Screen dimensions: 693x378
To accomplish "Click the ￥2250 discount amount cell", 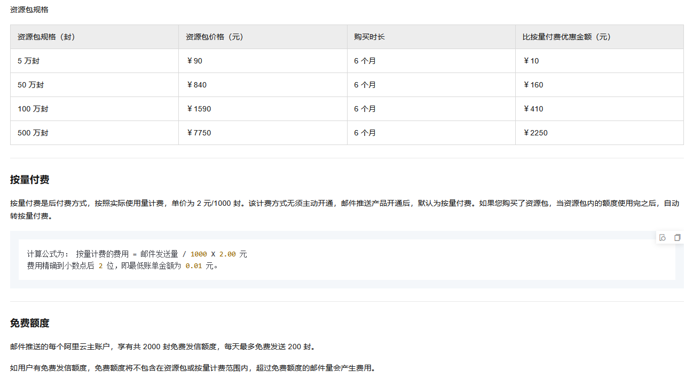I will [535, 133].
